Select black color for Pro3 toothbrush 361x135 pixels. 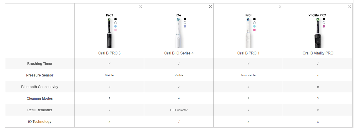click(x=115, y=19)
